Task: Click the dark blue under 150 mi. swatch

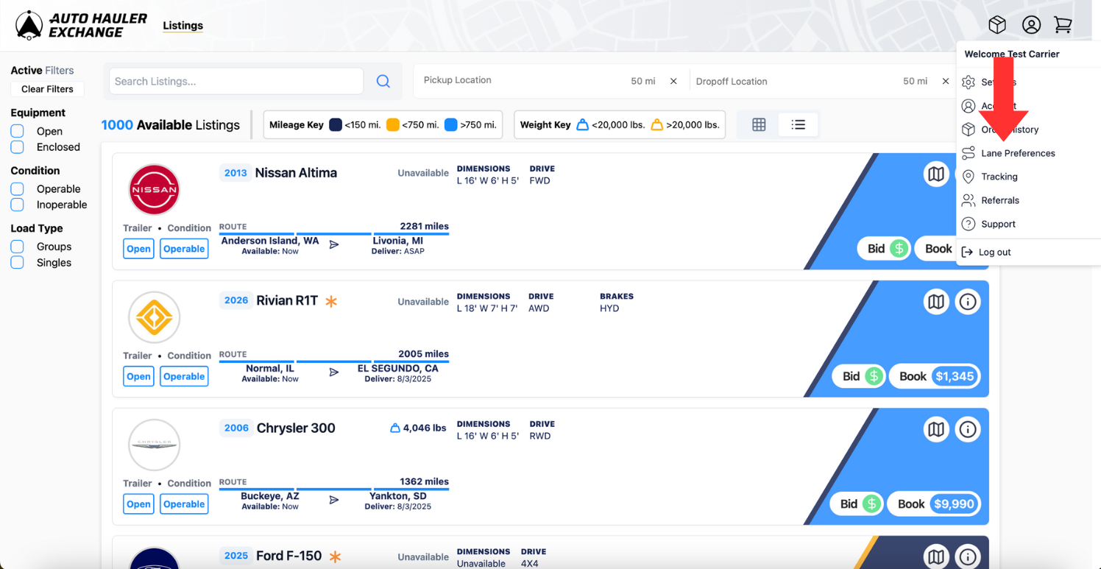Action: coord(336,124)
